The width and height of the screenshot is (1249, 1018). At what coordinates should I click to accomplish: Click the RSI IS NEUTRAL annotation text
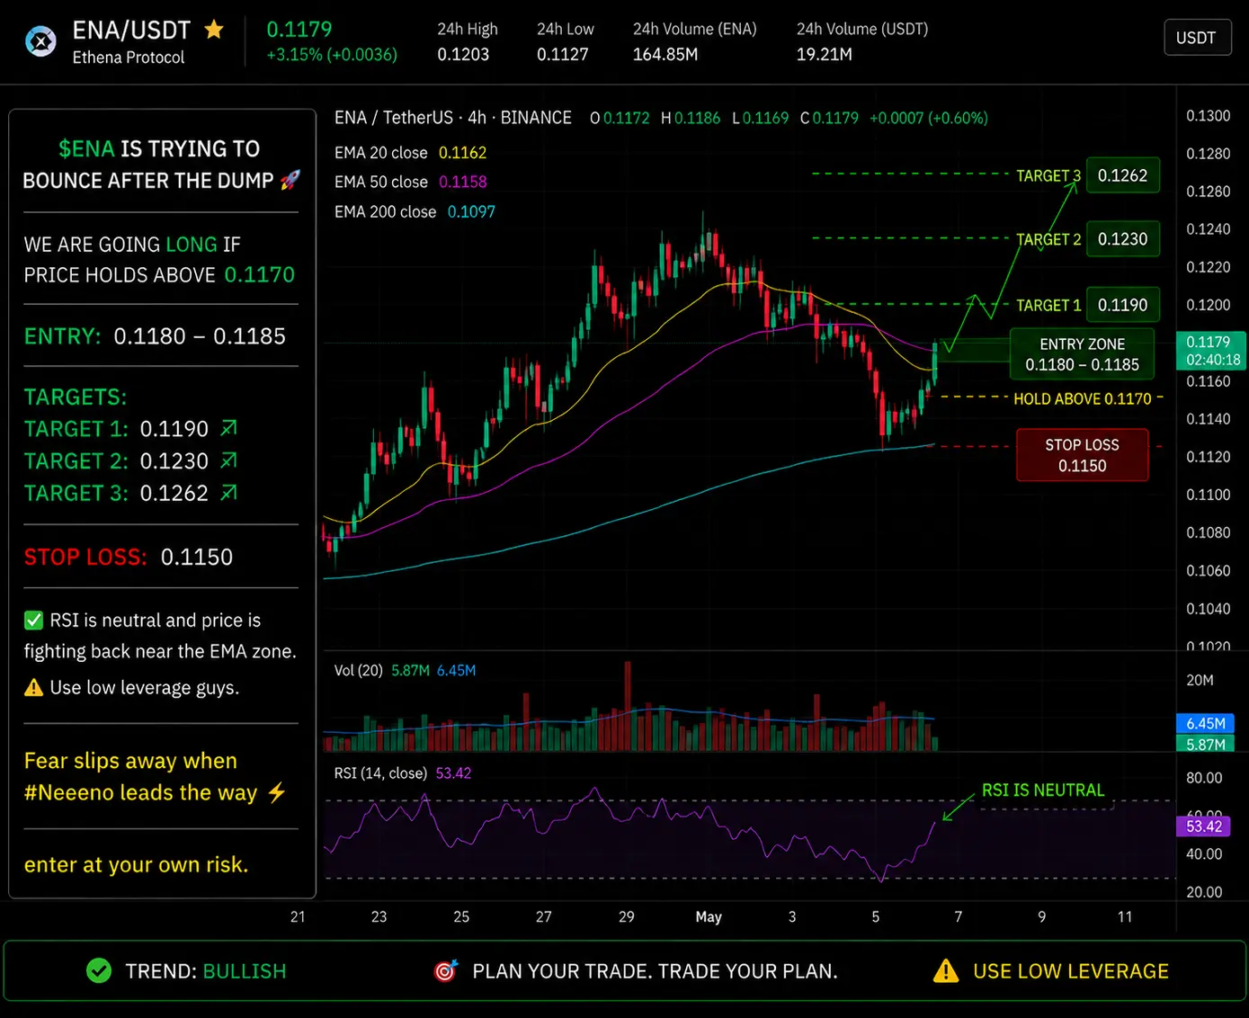click(x=1043, y=790)
